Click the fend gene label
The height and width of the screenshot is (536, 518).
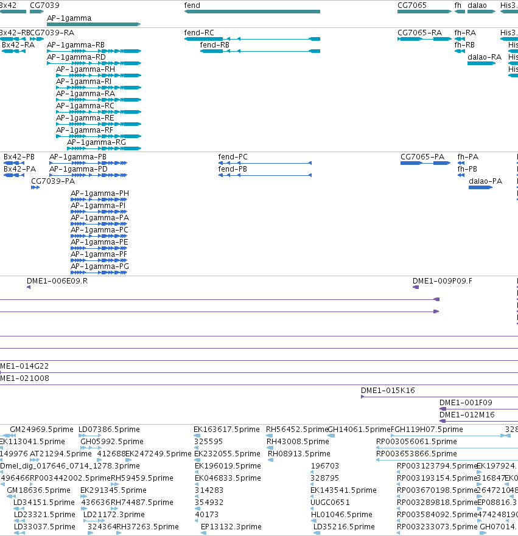(192, 5)
